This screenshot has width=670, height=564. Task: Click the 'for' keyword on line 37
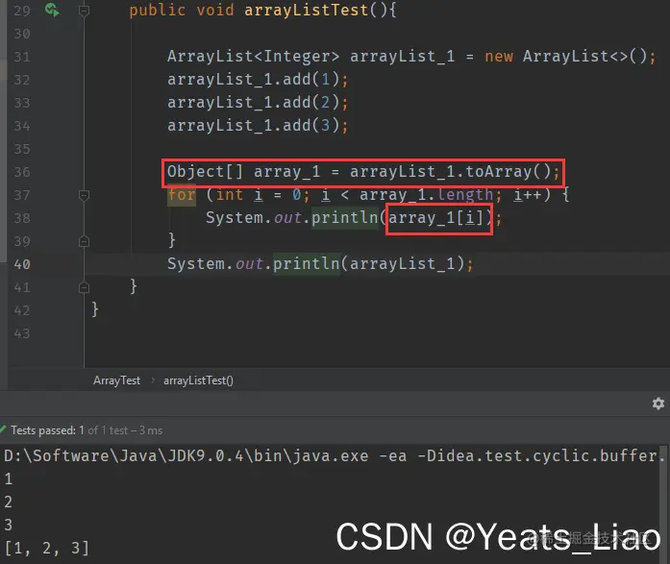(x=182, y=195)
